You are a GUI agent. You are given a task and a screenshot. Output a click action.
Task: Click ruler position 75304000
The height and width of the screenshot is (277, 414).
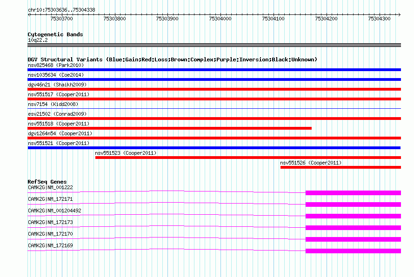click(x=220, y=19)
